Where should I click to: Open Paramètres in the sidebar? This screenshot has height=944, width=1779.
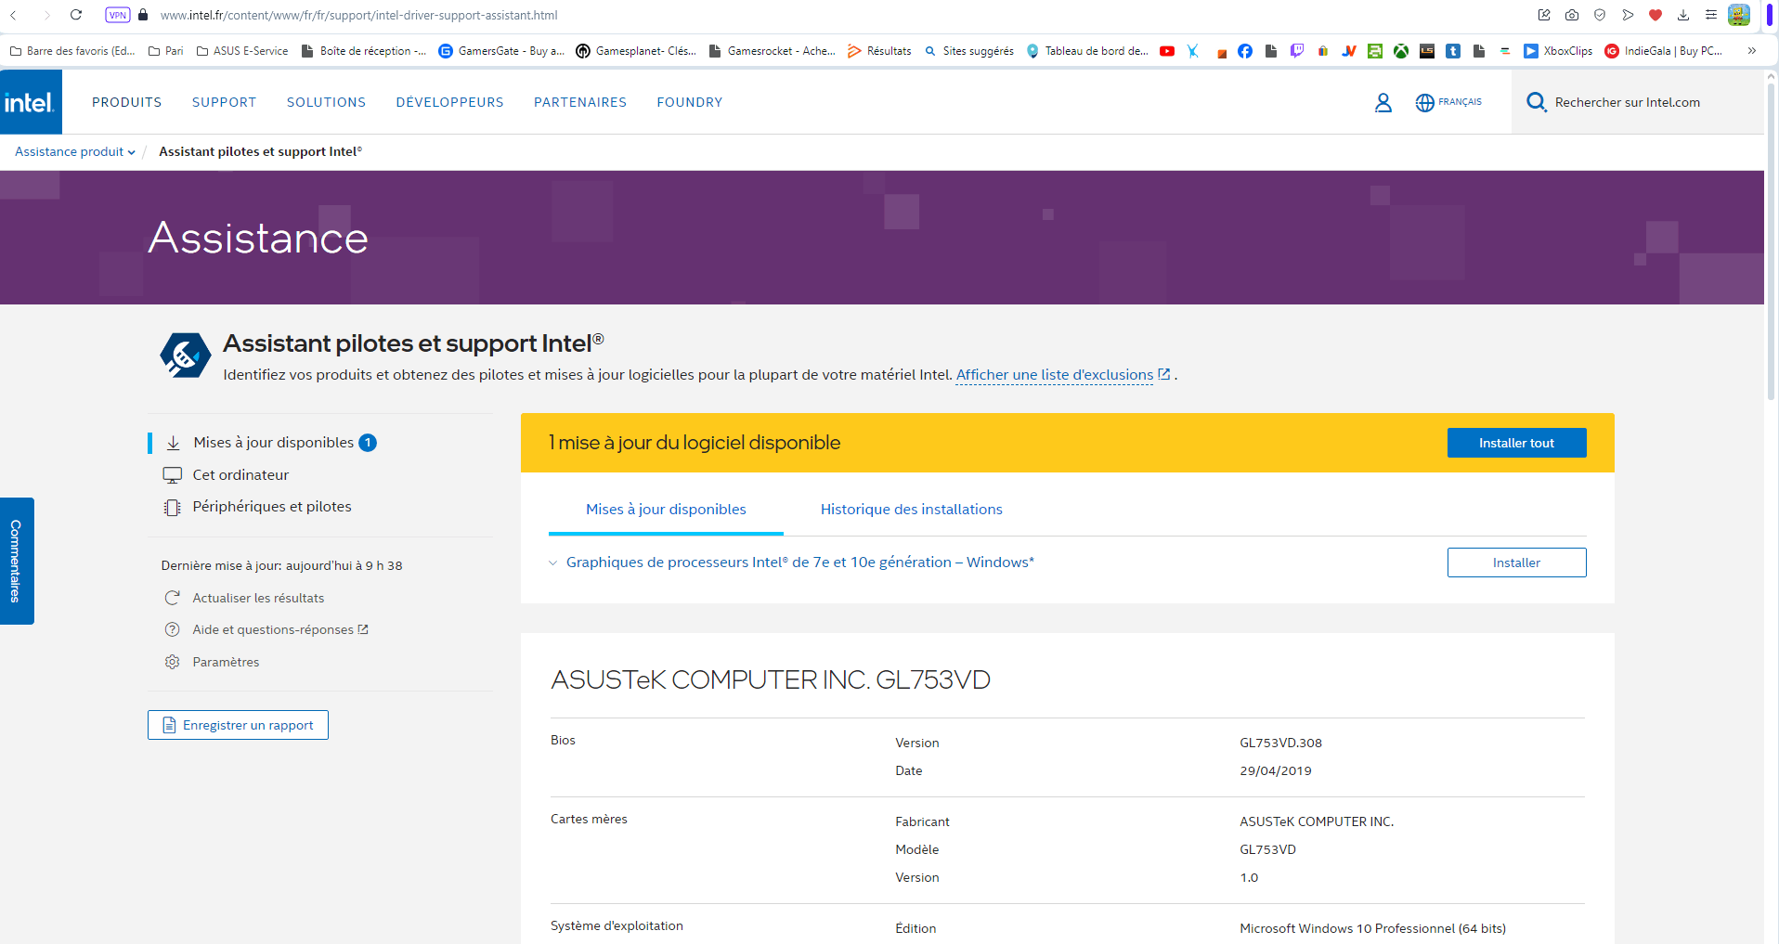212,662
